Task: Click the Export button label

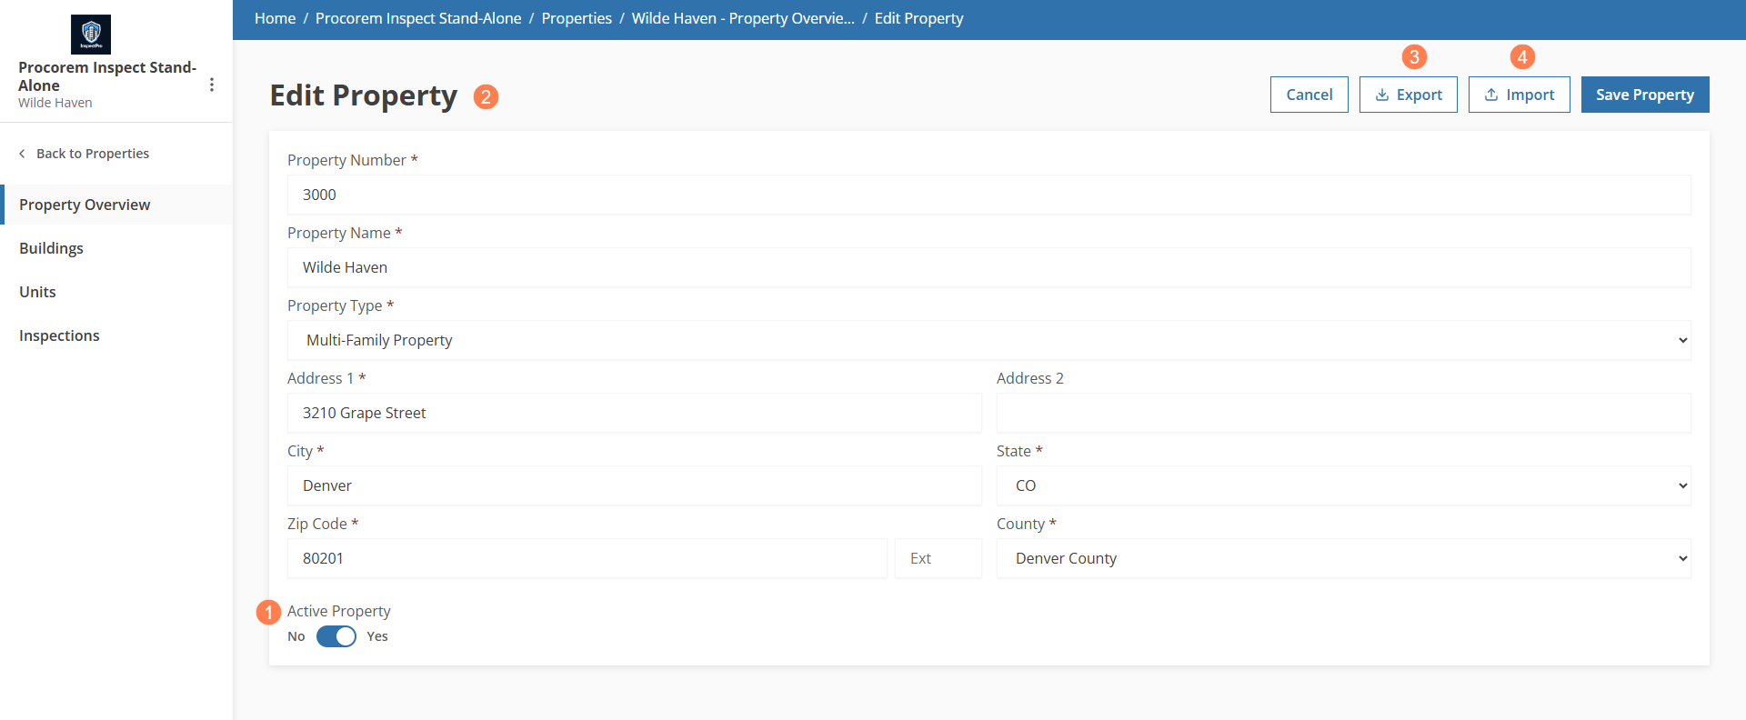Action: point(1420,95)
